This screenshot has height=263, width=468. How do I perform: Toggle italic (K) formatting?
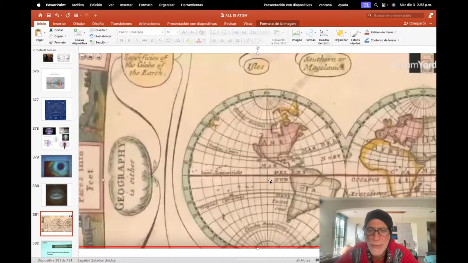coord(129,40)
